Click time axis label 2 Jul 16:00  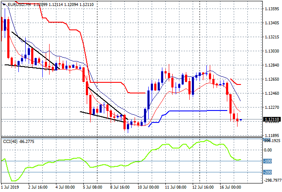pos(38,187)
